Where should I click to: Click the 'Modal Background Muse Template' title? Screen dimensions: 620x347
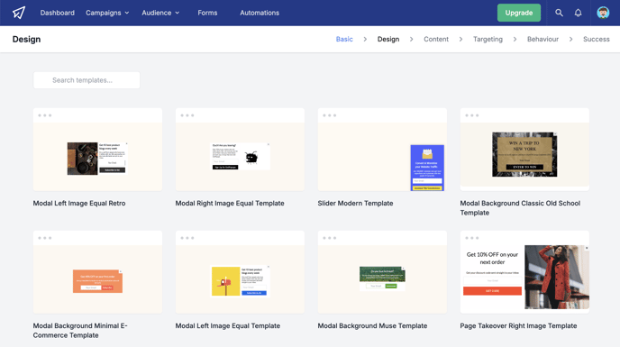click(372, 326)
